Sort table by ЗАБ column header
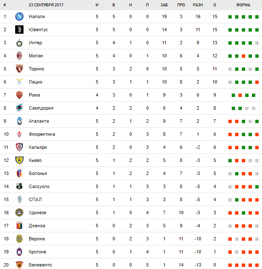This screenshot has height=269, width=262. pos(164,5)
